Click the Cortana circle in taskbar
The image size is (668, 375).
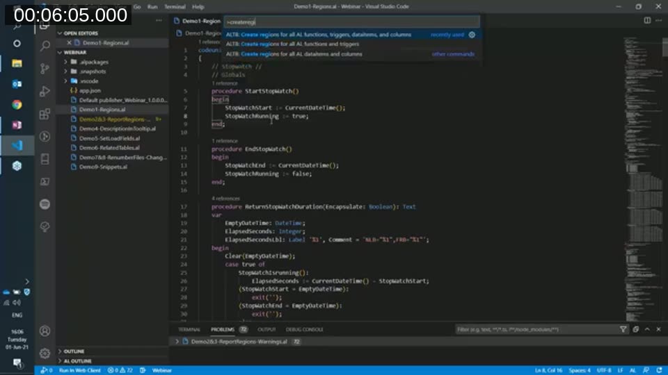pyautogui.click(x=17, y=43)
